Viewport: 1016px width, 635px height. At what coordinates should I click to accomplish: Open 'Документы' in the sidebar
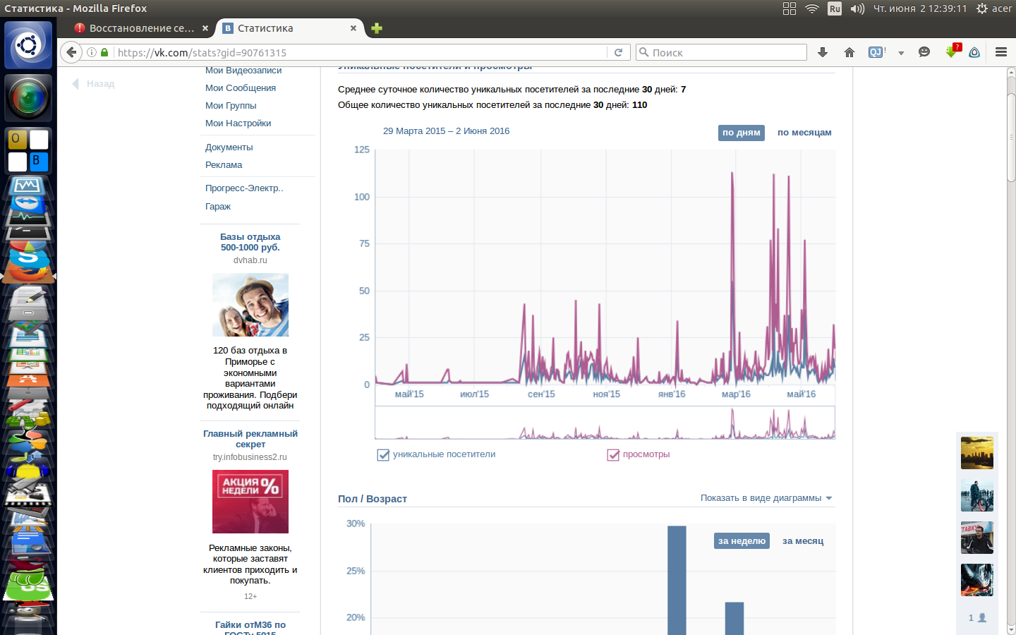229,147
